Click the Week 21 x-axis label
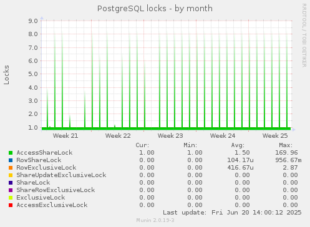This screenshot has height=227, width=310. point(65,136)
